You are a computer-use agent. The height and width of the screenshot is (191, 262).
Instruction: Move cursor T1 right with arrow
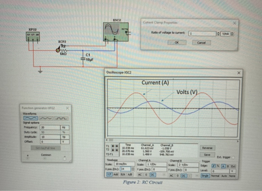pos(116,146)
